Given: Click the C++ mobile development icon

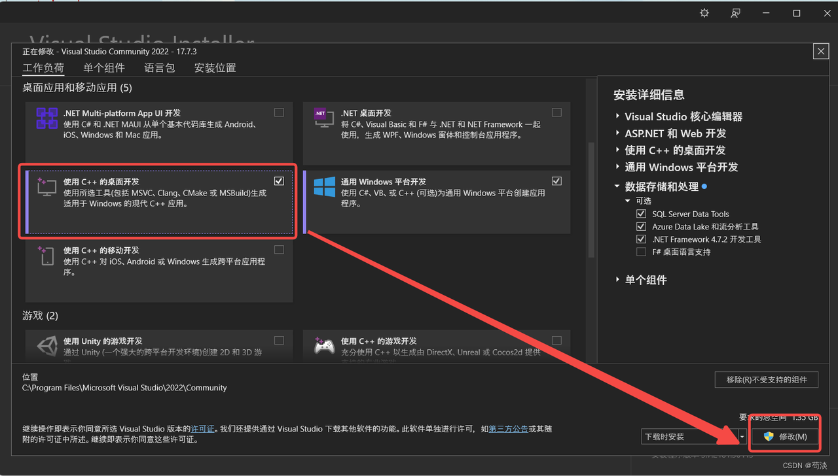Looking at the screenshot, I should (46, 256).
